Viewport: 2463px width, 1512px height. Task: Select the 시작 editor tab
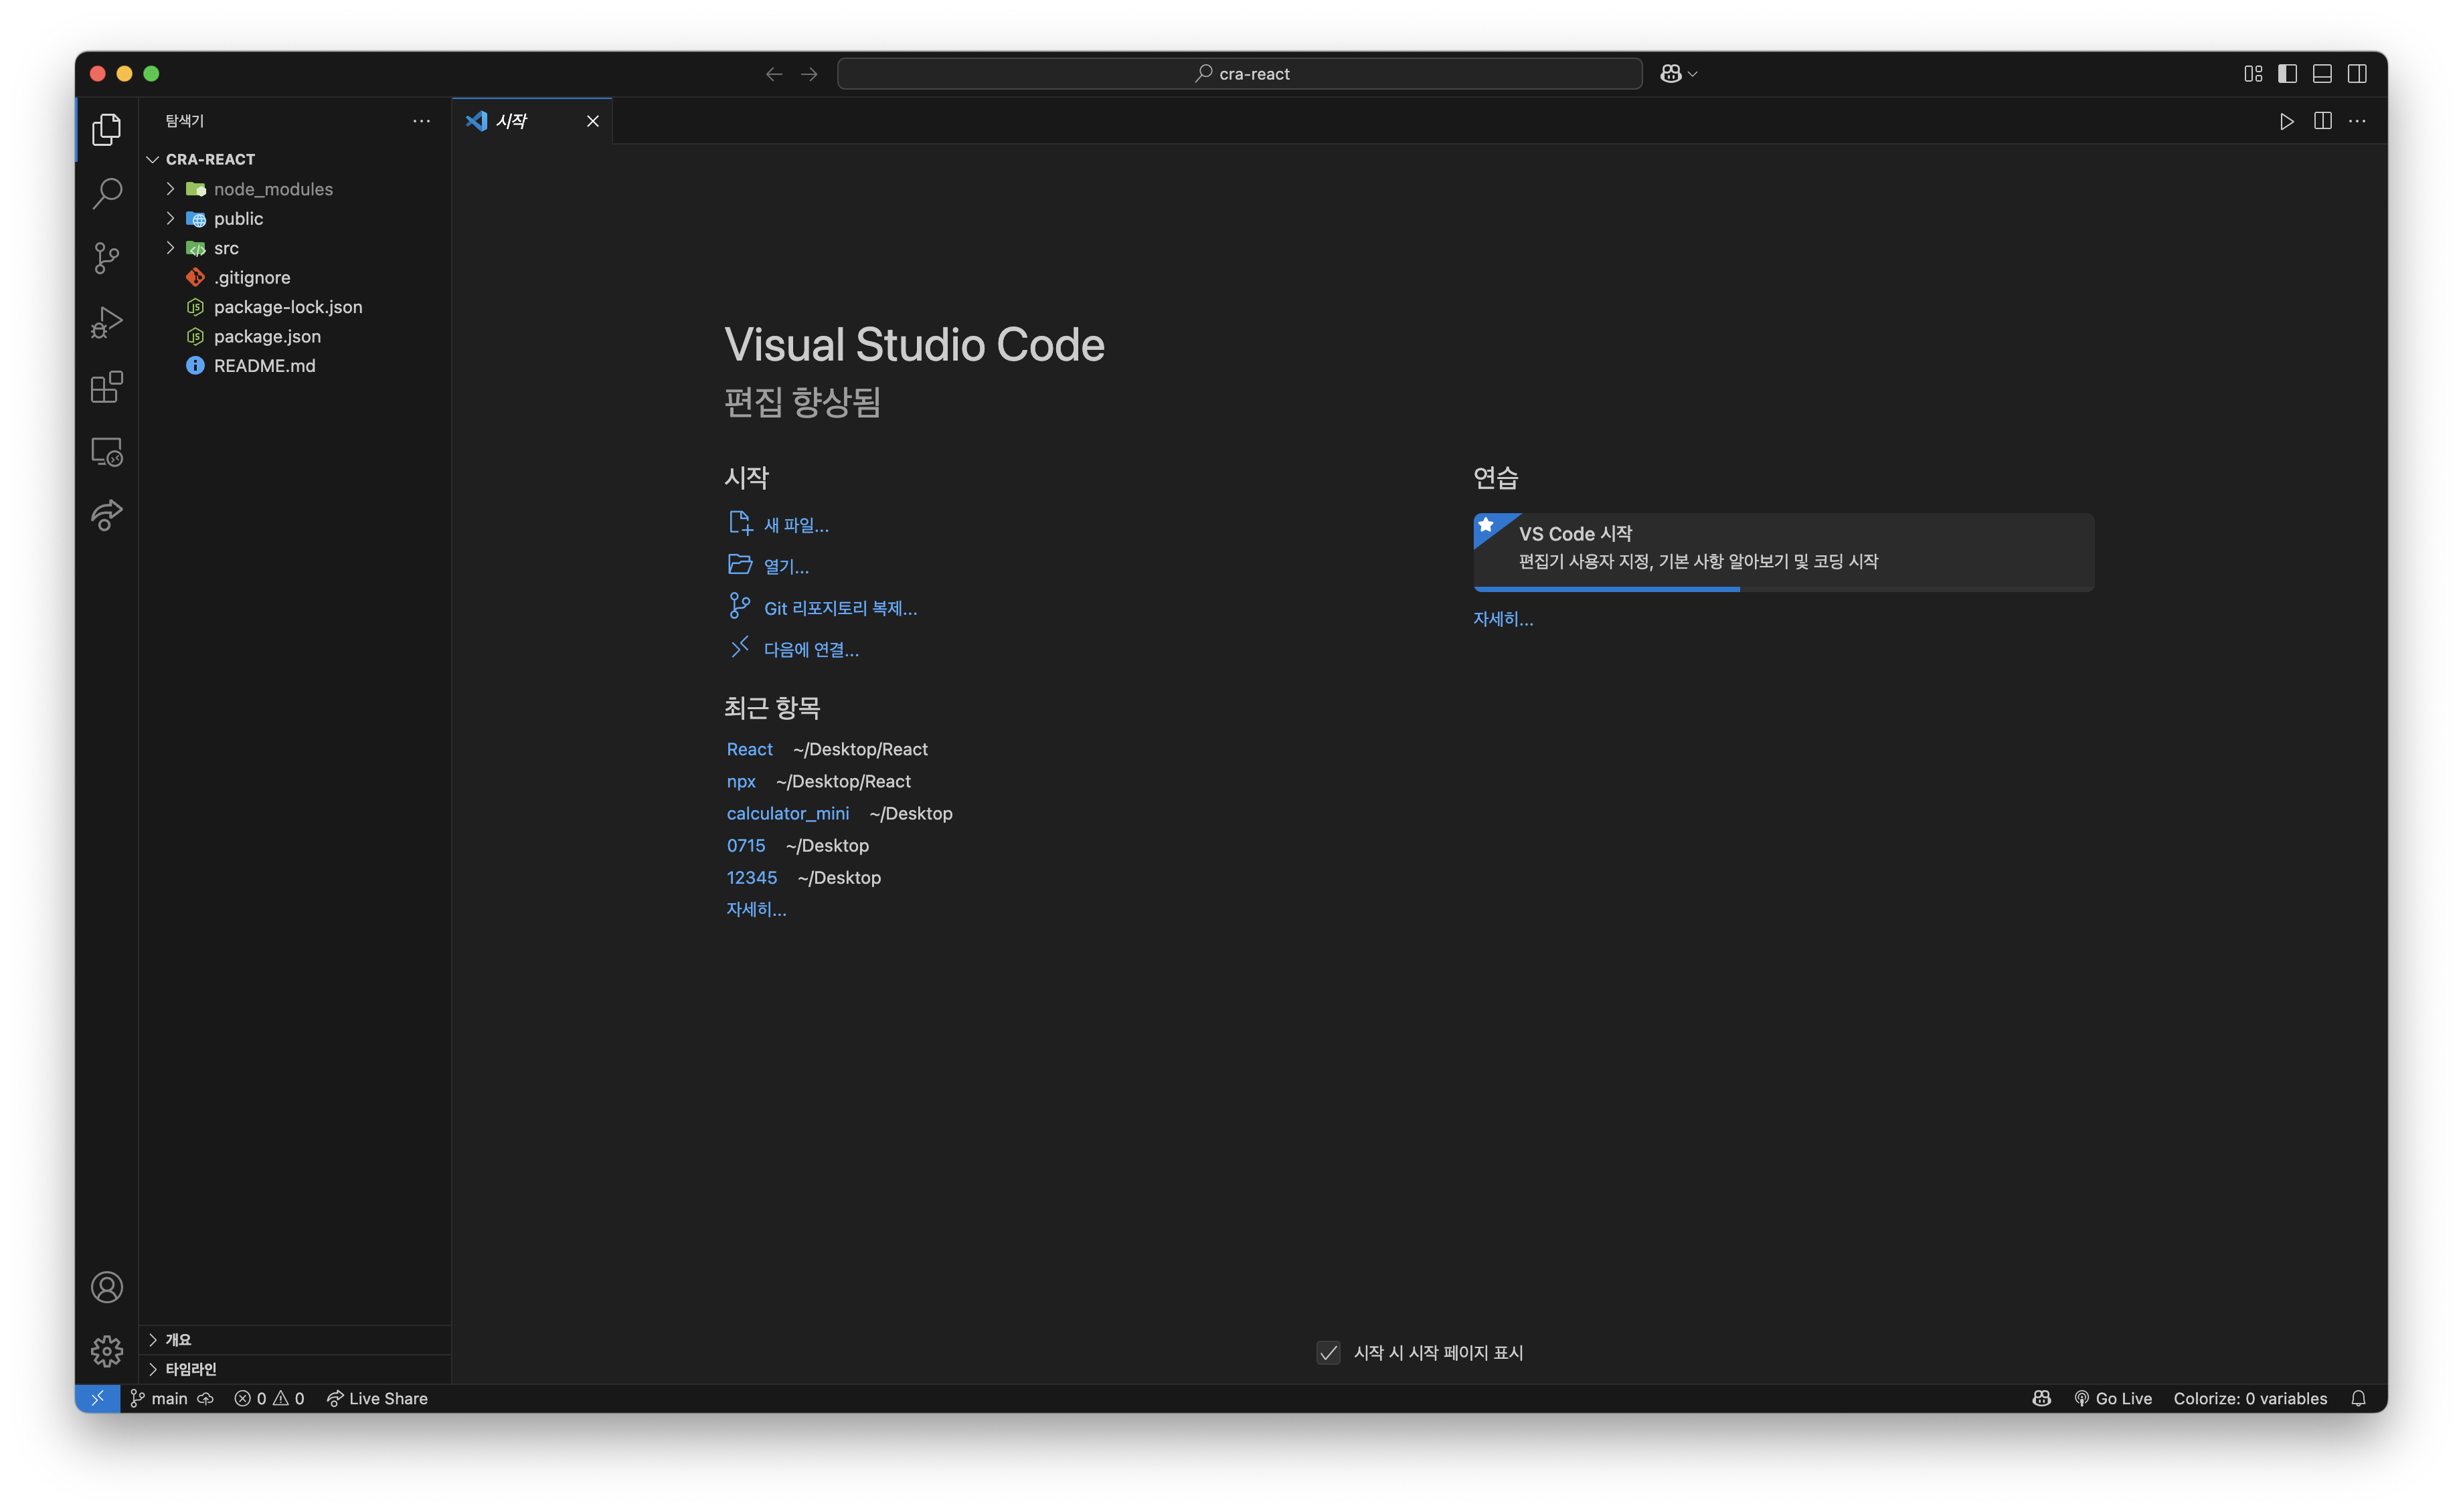[531, 121]
